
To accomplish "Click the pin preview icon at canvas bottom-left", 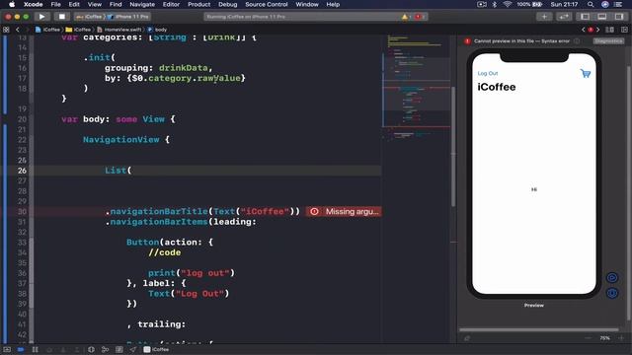I will coord(467,338).
